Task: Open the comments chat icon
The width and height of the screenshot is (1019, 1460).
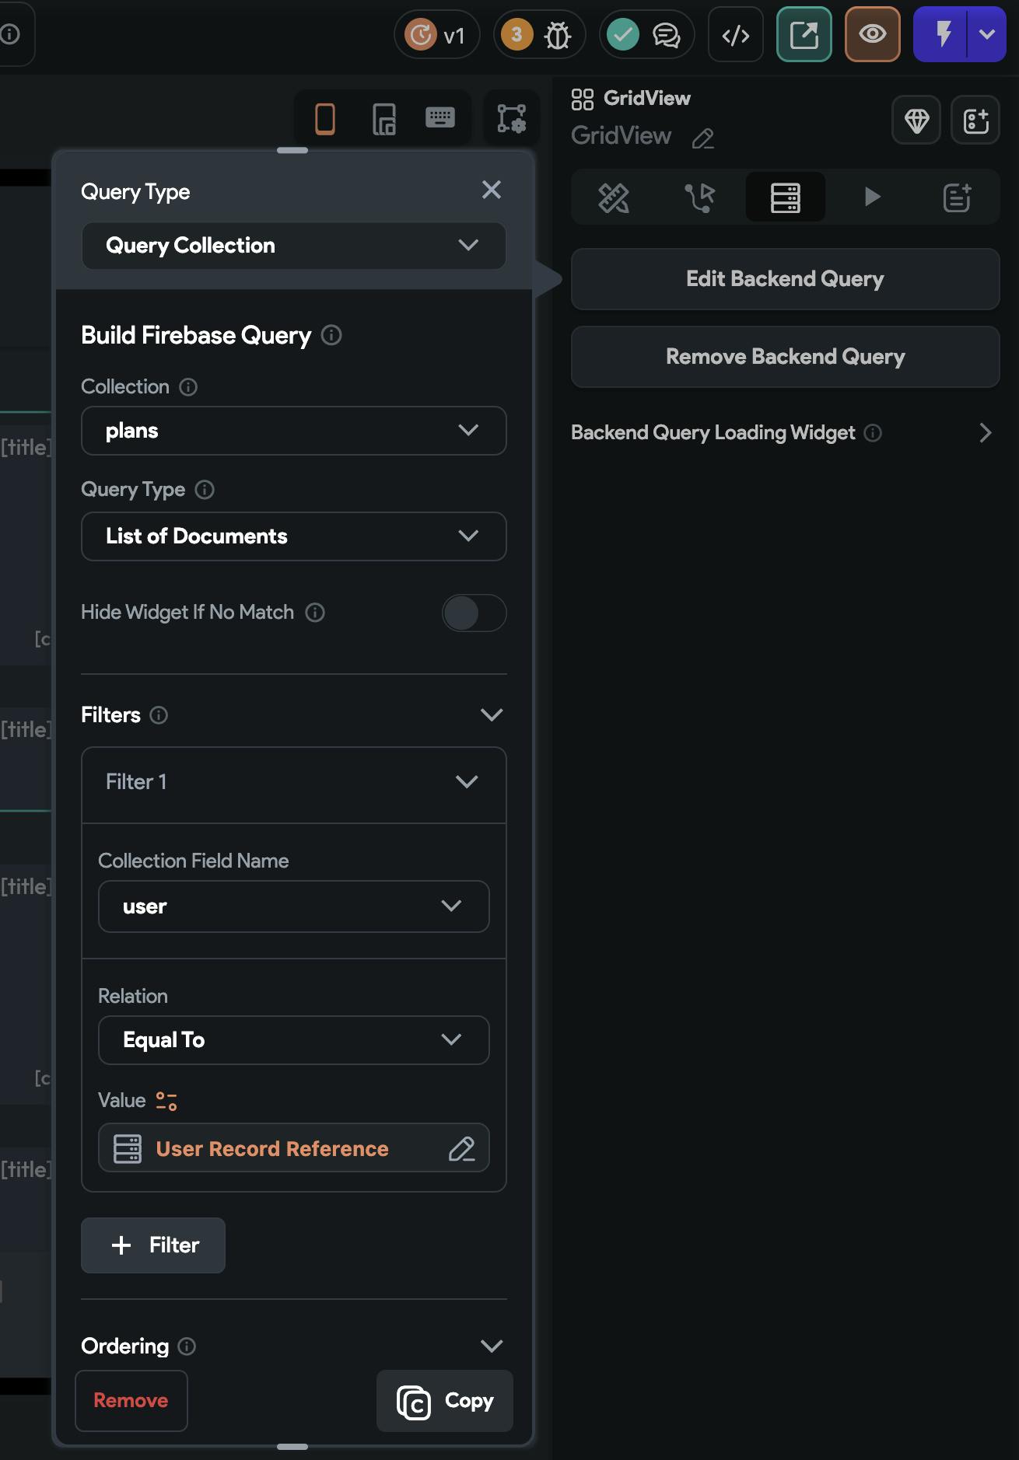Action: click(x=666, y=35)
